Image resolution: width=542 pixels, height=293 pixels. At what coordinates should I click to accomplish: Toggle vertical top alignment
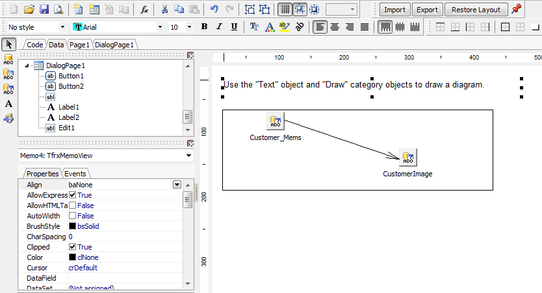click(x=385, y=27)
